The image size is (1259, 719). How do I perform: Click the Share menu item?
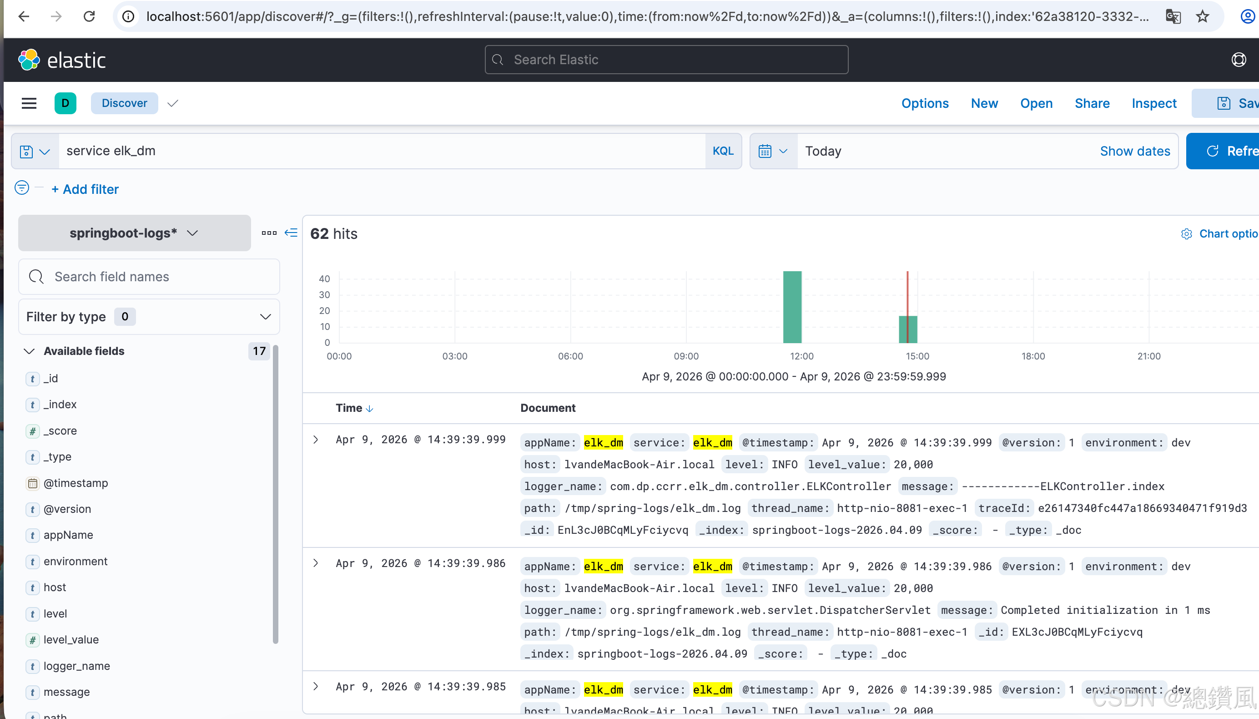coord(1092,103)
